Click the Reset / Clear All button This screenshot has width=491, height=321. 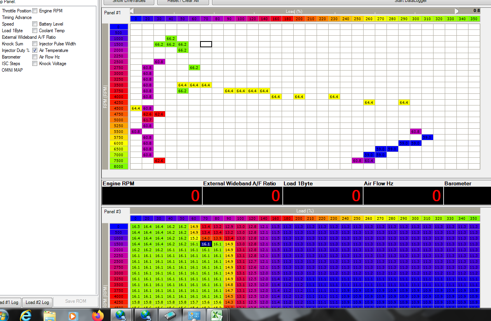coord(178,2)
